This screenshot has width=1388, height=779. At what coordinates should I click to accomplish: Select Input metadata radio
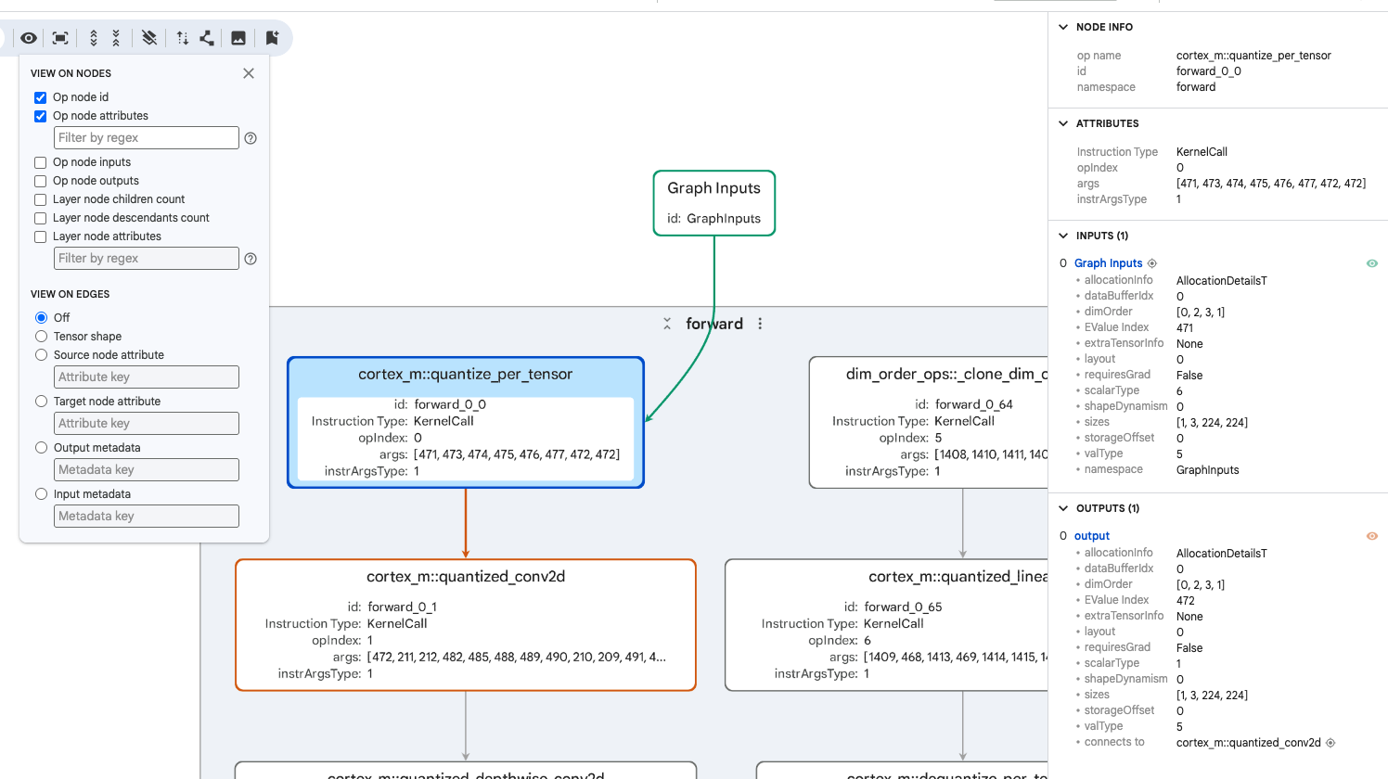(41, 493)
